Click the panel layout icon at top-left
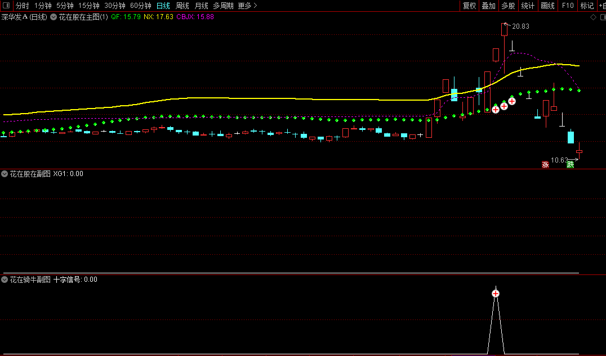This screenshot has height=356, width=606. click(6, 6)
